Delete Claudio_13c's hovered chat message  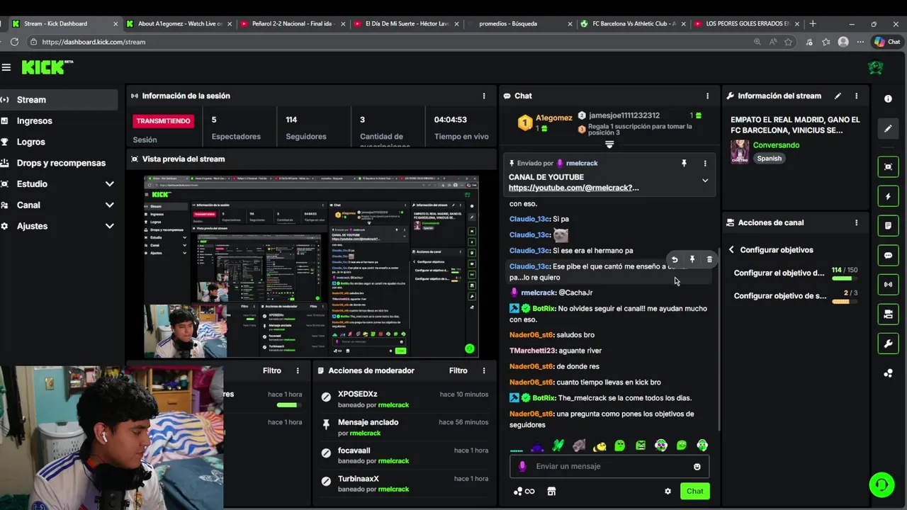(709, 260)
